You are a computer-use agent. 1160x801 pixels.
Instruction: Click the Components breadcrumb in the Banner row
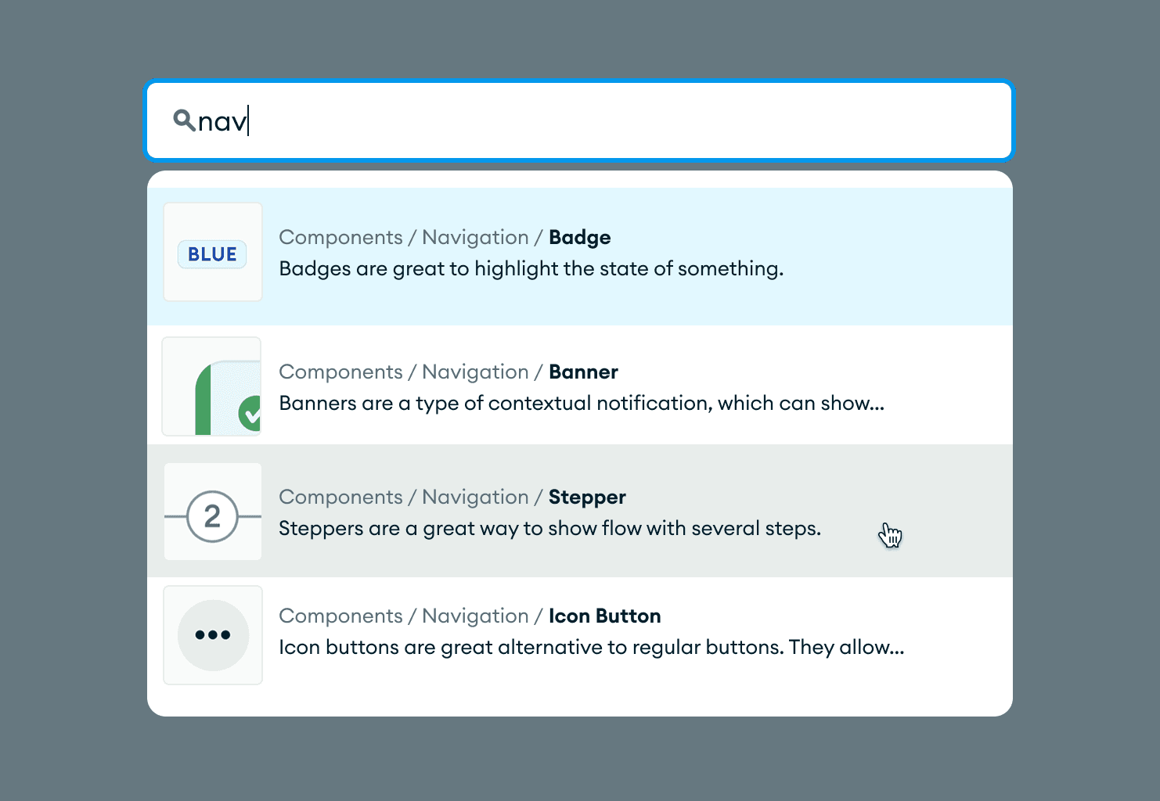pos(341,372)
